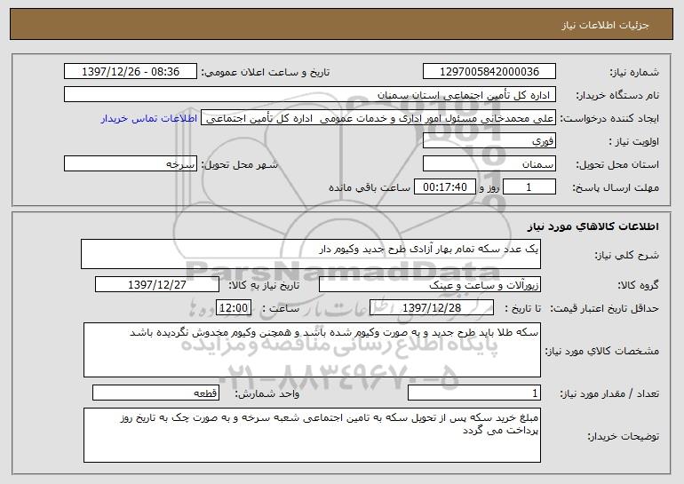Select the remaining days field showing 1
This screenshot has width=684, height=484.
[529, 187]
